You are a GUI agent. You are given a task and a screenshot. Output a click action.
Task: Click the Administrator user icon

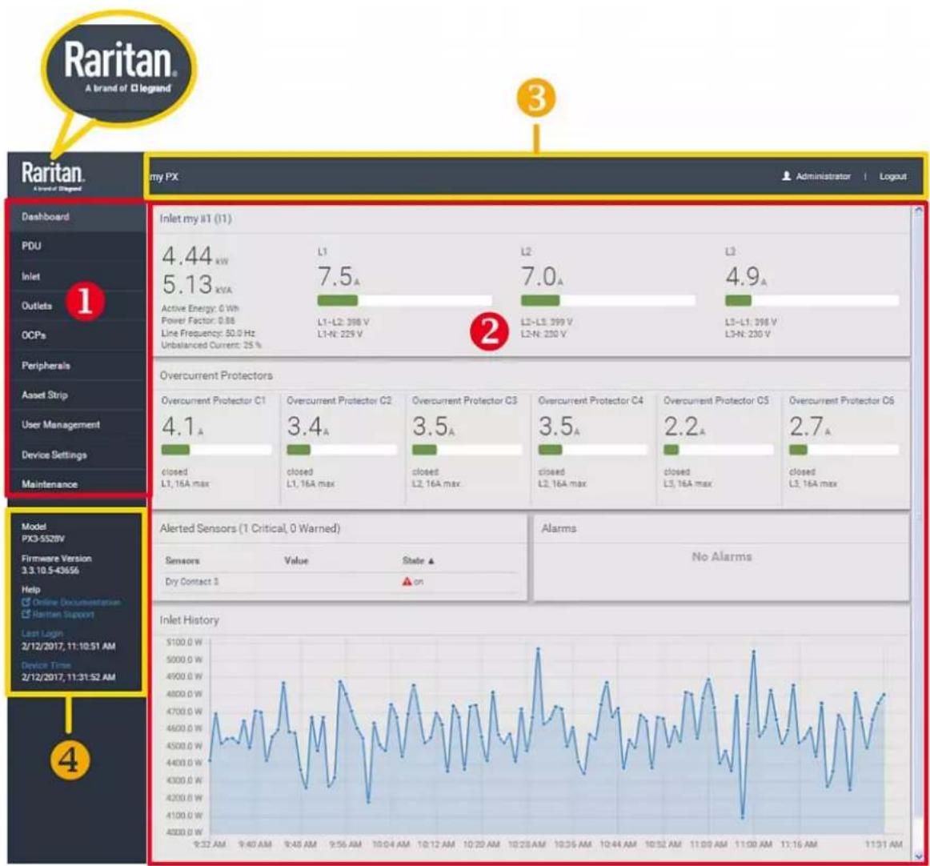click(787, 176)
